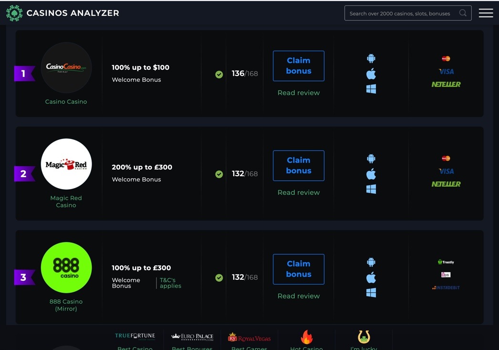Click the Casinos Analyzer chip logo
Screen dimensions: 499x350
point(14,13)
